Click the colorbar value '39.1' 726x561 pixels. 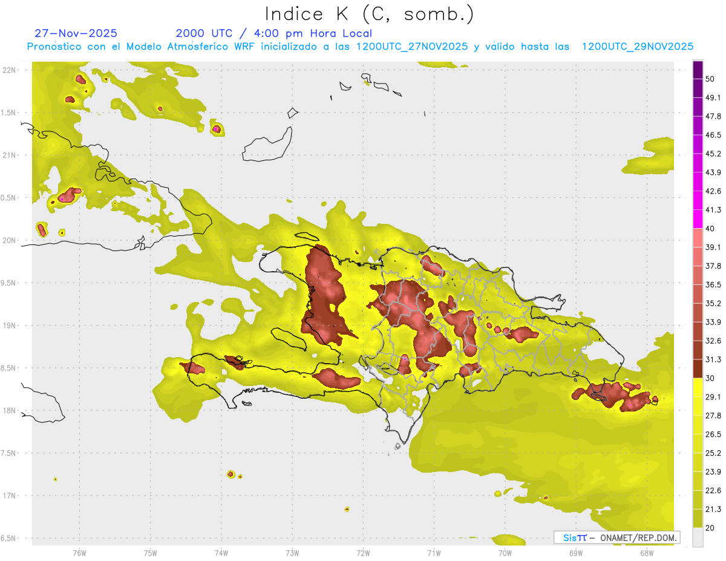[714, 248]
